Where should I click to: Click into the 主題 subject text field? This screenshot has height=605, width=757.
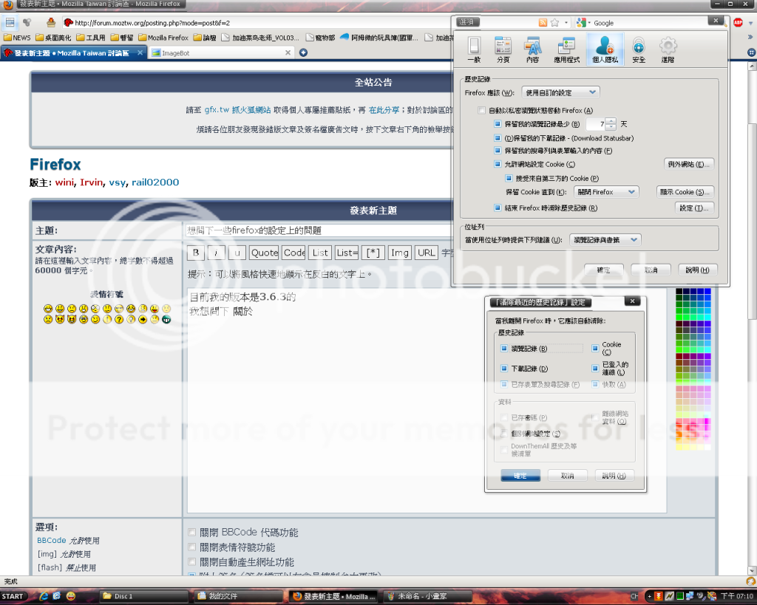click(x=318, y=230)
